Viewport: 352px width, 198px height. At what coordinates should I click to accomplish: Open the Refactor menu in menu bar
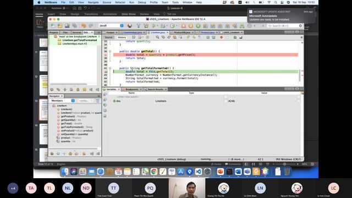120,2
